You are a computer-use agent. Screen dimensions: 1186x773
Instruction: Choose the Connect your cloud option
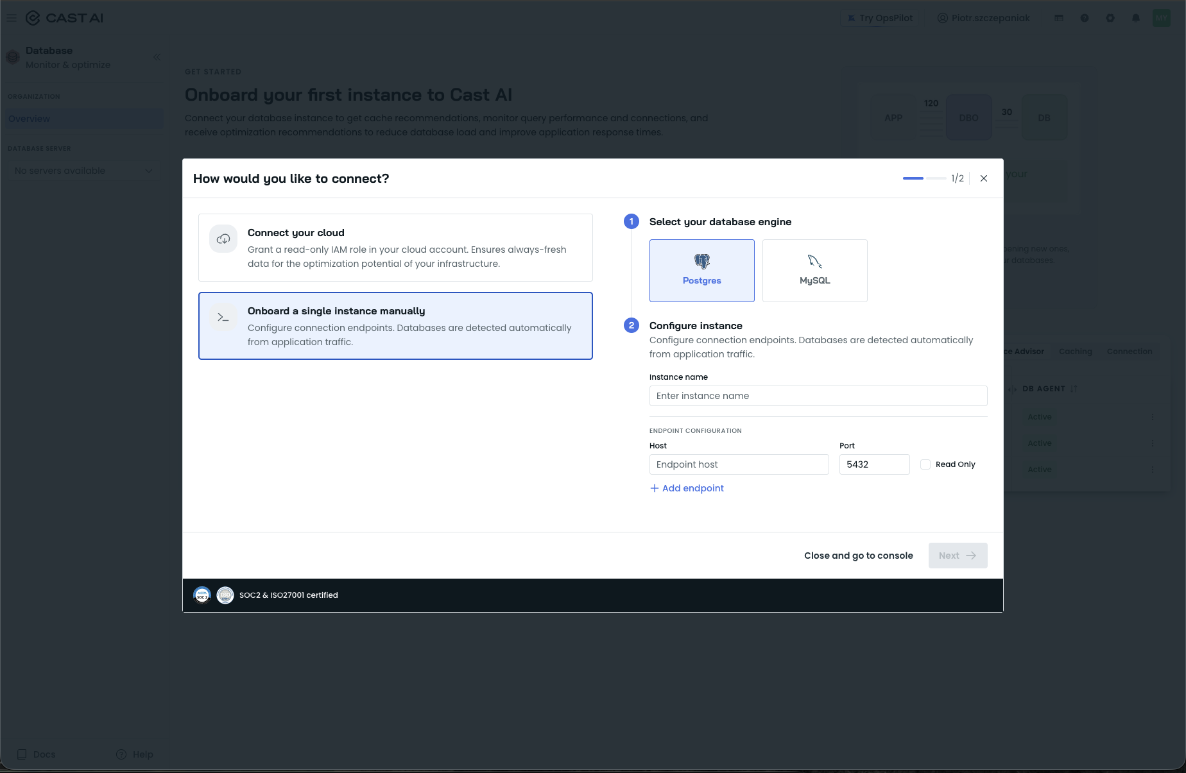[395, 248]
